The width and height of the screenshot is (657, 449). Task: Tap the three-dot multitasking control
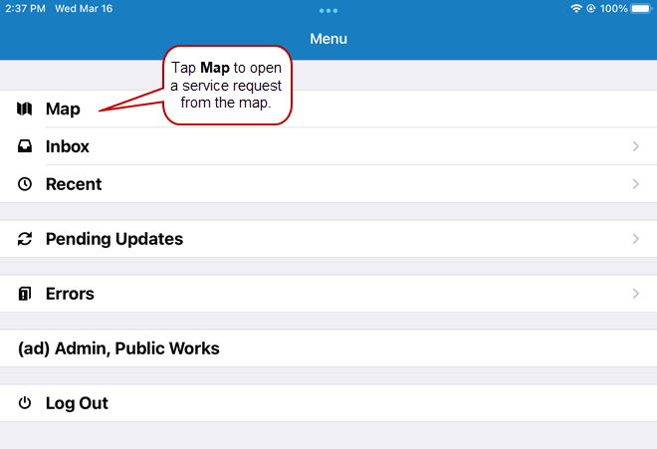328,10
